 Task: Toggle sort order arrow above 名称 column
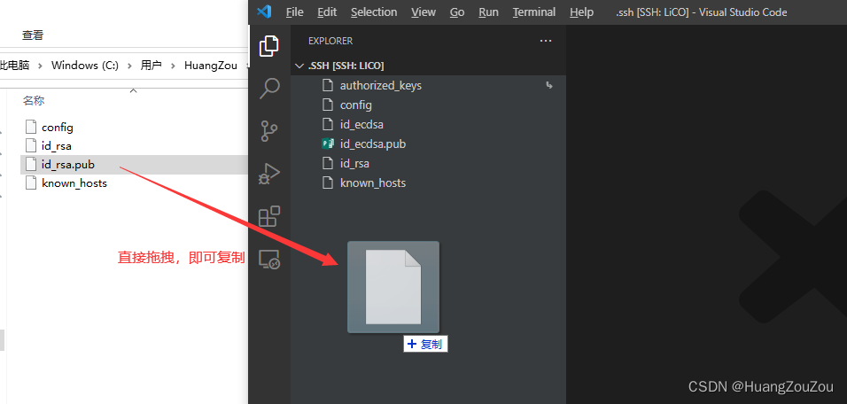[x=134, y=90]
